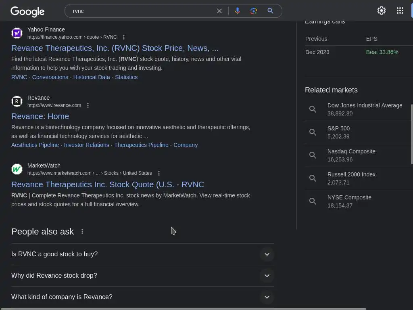Image resolution: width=413 pixels, height=310 pixels.
Task: Click the Yahoo Finance favicon
Action: click(17, 33)
